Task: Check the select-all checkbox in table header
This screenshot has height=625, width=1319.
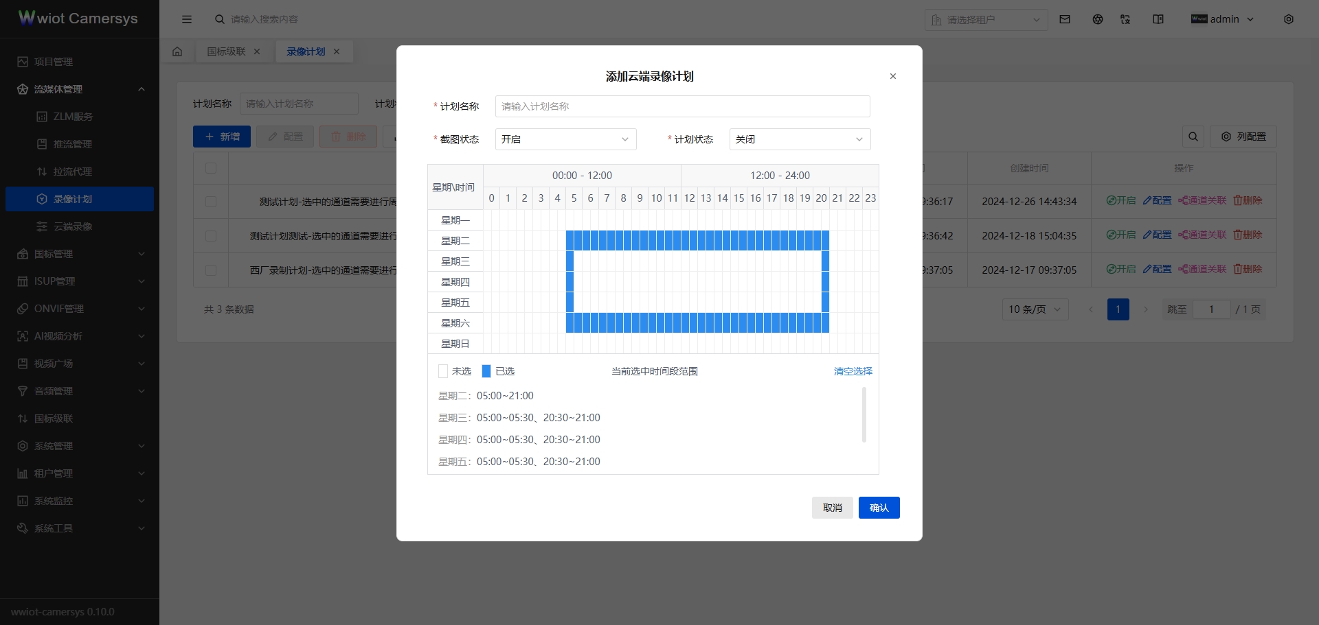Action: 210,168
